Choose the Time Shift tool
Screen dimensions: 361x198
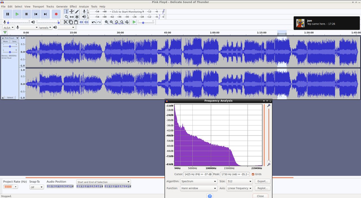[x=72, y=17]
